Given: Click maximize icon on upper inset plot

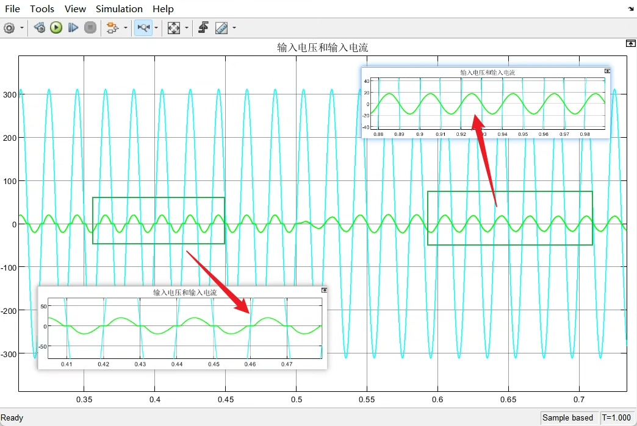Looking at the screenshot, I should [607, 71].
